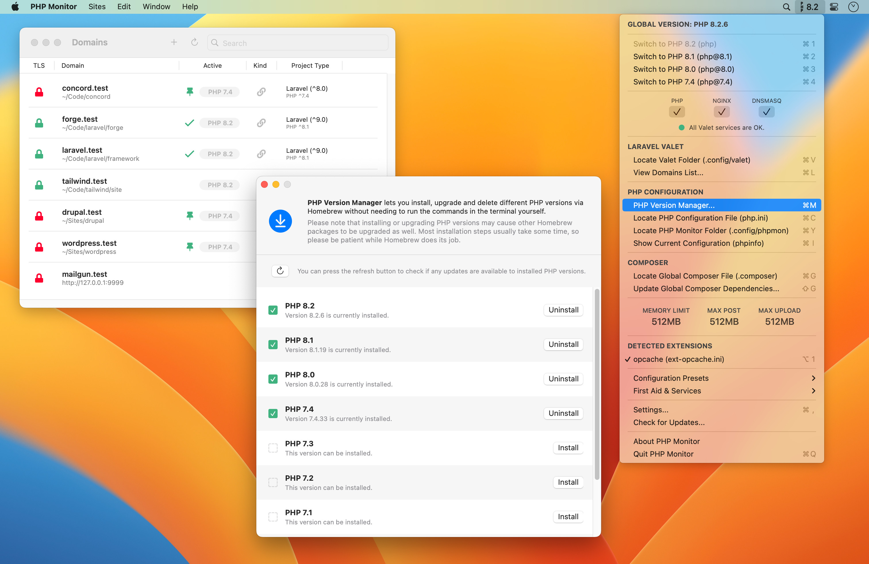Toggle the PHP 8.2 checkbox in Version Manager

(x=273, y=310)
